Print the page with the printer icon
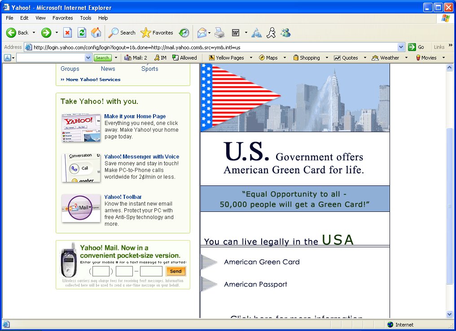 click(x=219, y=33)
